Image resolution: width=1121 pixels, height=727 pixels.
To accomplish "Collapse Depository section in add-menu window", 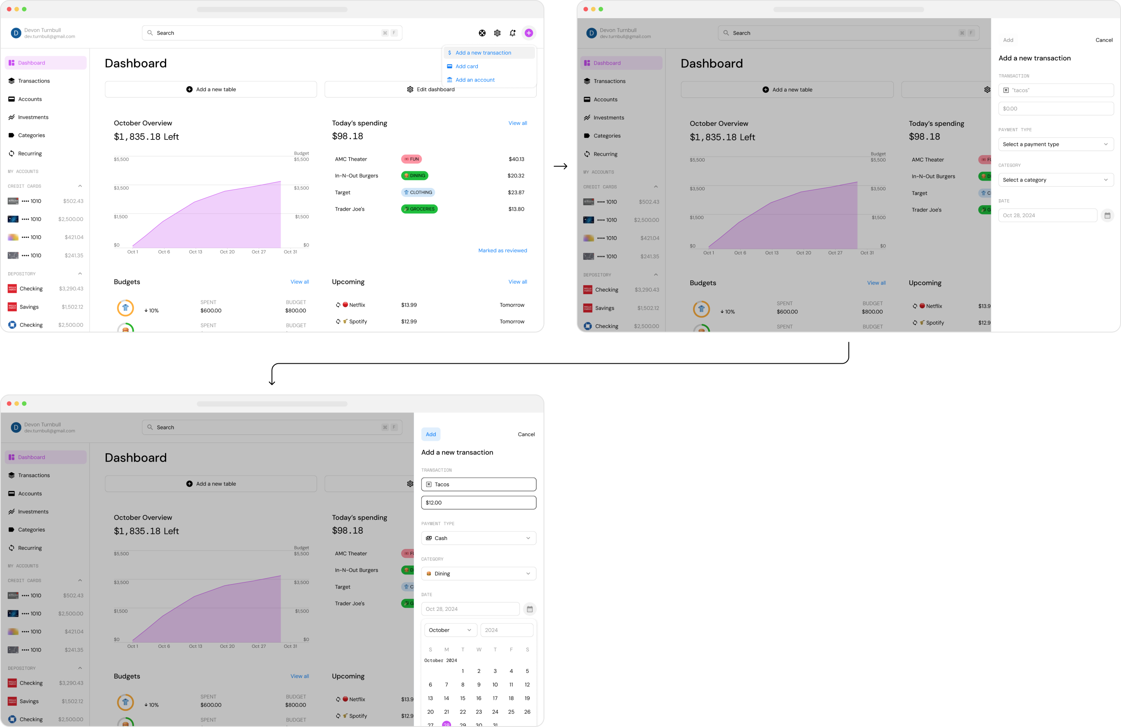I will 80,273.
